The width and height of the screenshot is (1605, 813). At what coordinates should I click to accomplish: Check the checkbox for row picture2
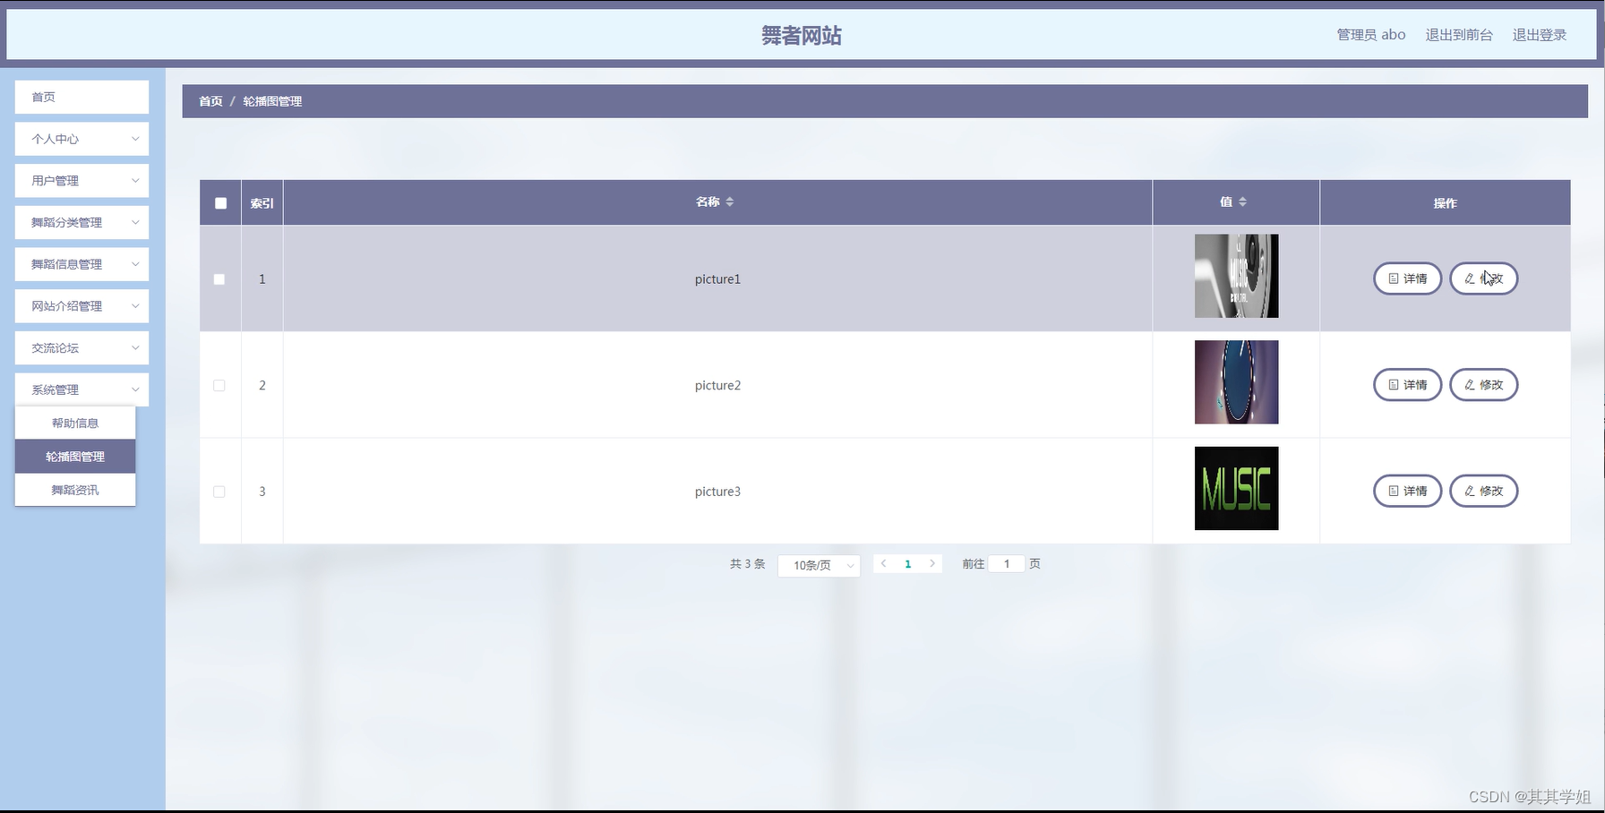click(x=219, y=385)
